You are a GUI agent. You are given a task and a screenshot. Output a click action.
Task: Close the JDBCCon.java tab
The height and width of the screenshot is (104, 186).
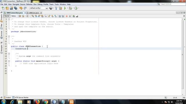click(x=41, y=13)
